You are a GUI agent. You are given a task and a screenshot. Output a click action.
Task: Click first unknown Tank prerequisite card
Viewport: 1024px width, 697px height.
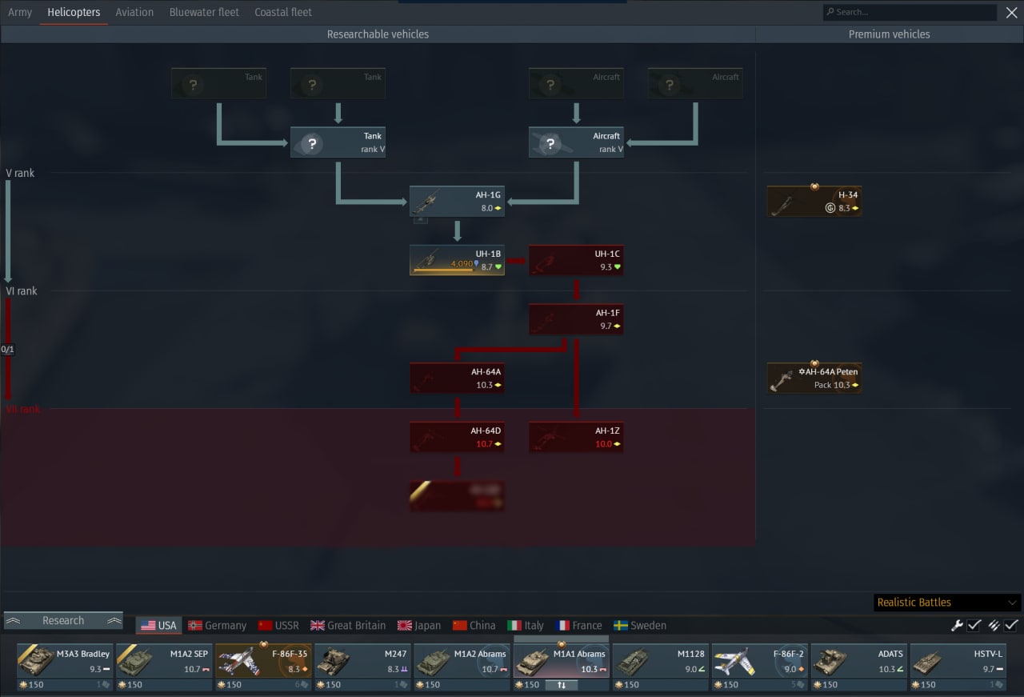(218, 84)
